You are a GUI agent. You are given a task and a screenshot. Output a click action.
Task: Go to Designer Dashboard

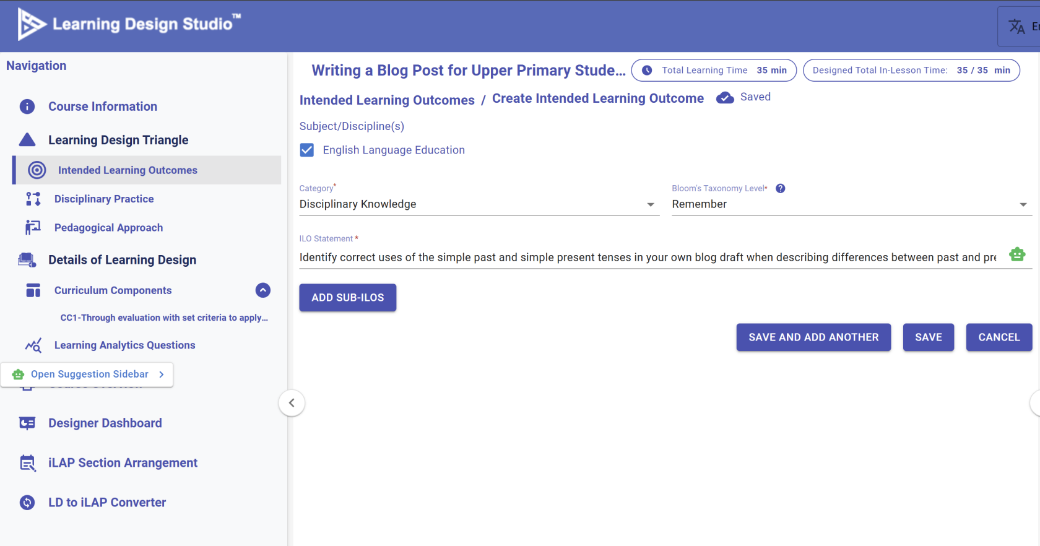point(105,423)
